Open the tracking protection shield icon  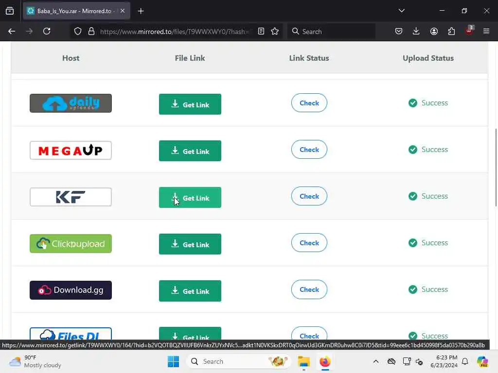click(78, 32)
